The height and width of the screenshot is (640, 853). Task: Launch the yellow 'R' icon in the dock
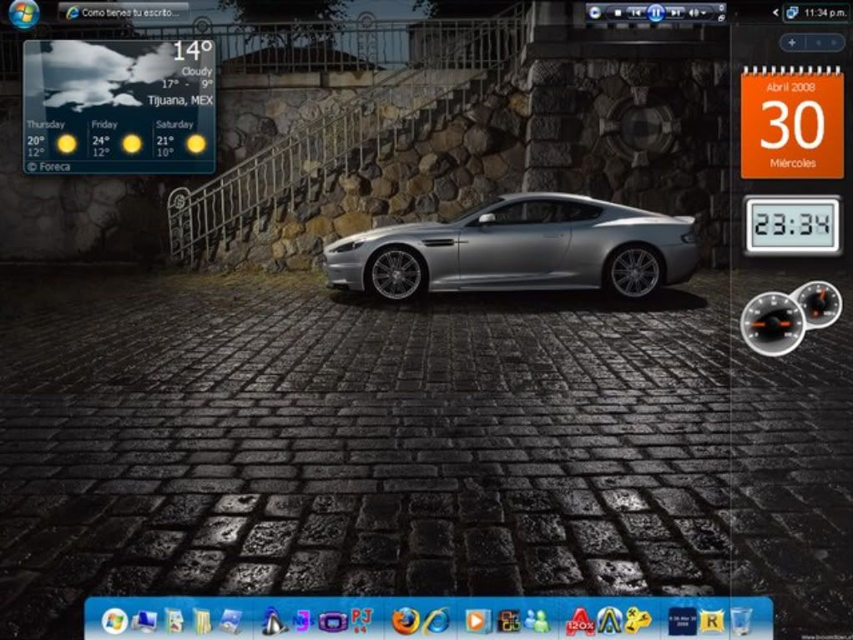[x=712, y=621]
